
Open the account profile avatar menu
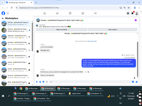click(x=137, y=13)
